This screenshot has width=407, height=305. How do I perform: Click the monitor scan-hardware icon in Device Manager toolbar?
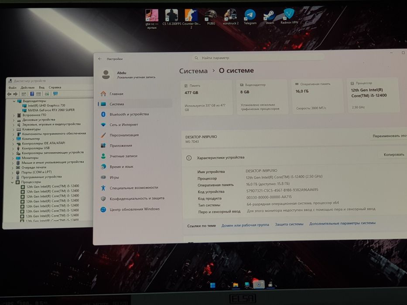pos(55,94)
